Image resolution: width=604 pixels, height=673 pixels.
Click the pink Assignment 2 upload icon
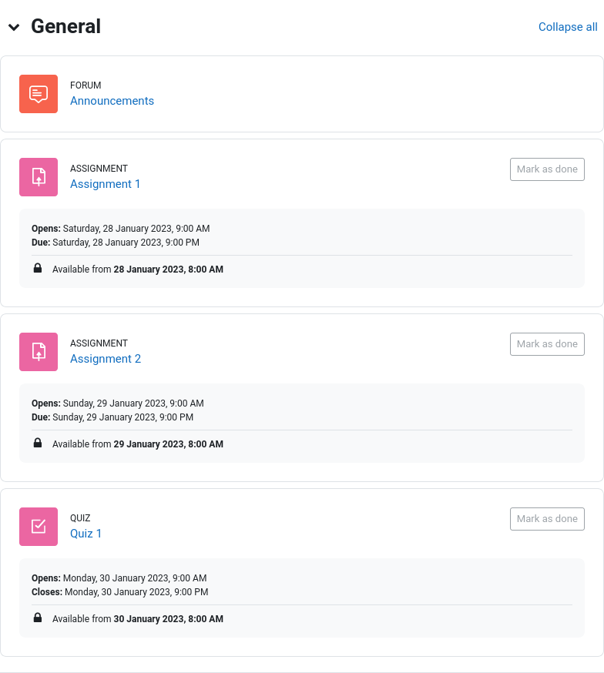pos(39,352)
